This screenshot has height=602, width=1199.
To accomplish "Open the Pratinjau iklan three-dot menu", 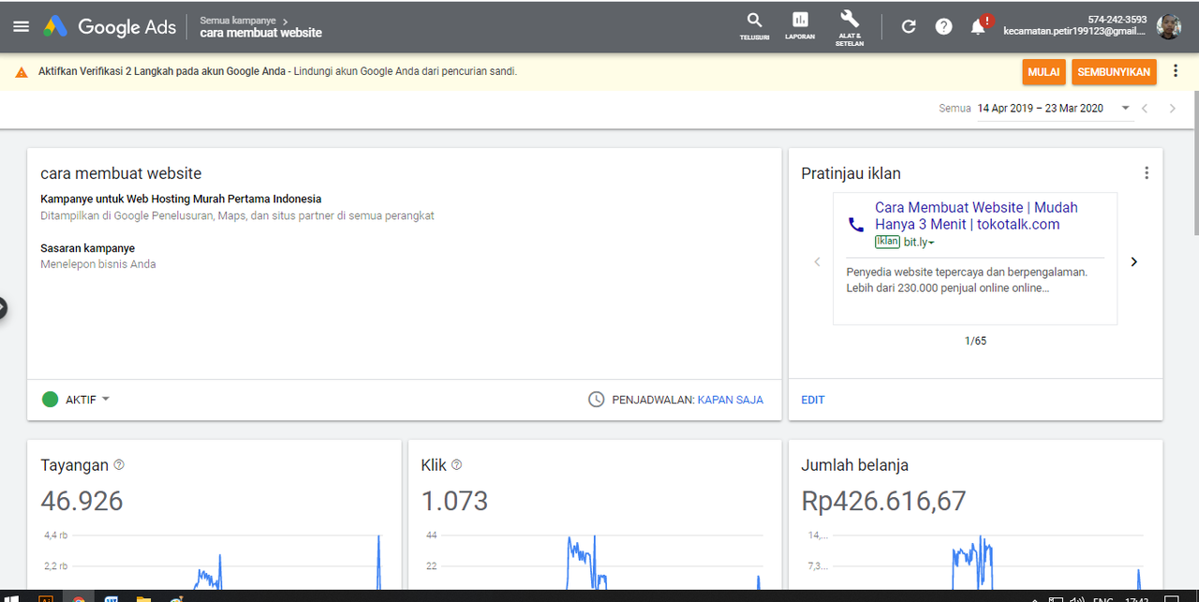I will tap(1146, 173).
